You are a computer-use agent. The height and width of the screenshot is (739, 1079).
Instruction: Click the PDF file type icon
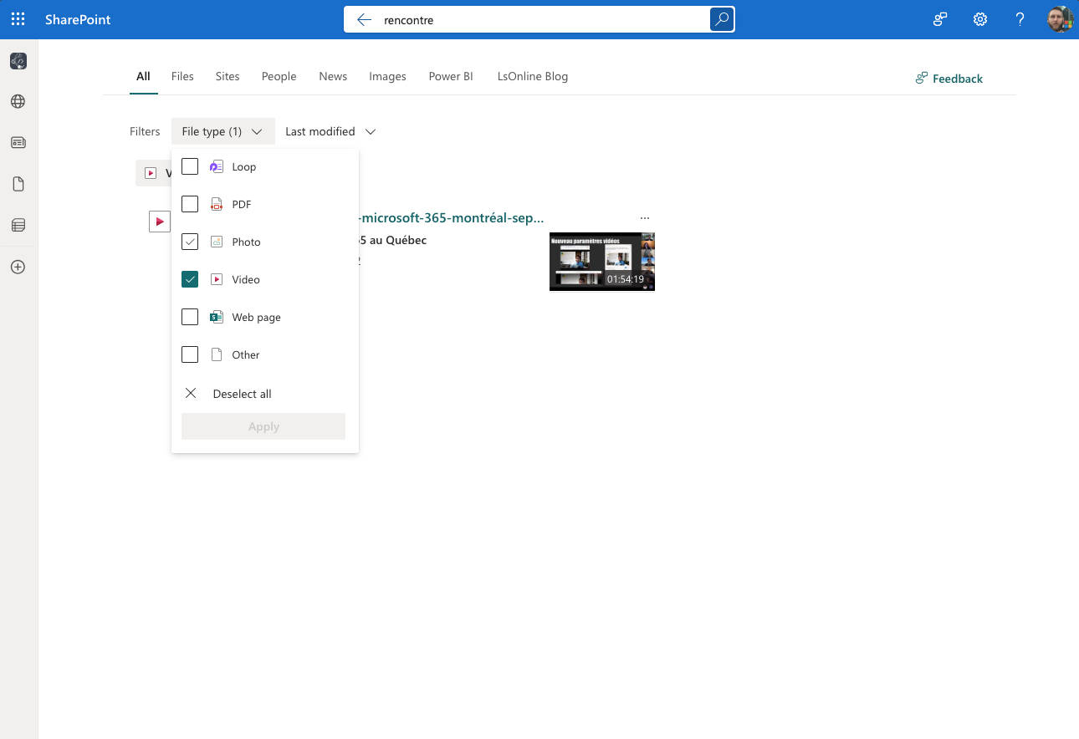tap(217, 204)
